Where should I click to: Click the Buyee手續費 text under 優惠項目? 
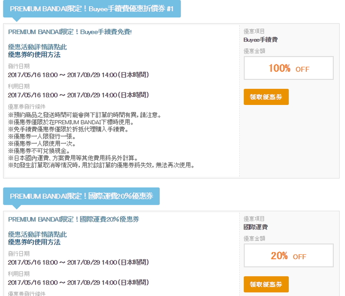[260, 40]
